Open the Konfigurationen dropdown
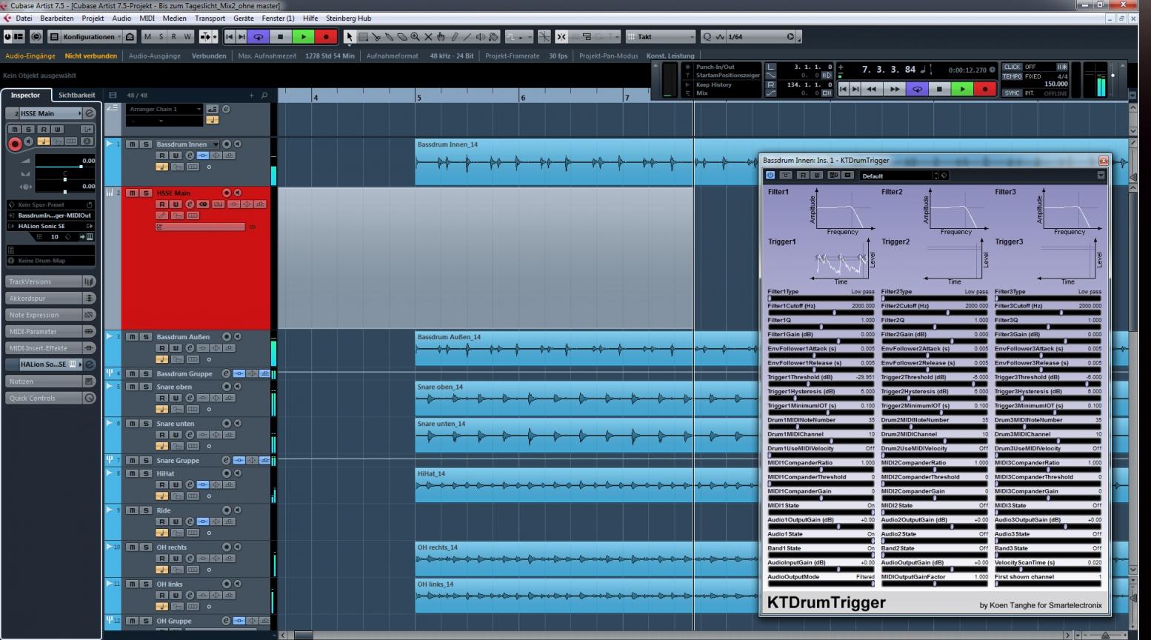Image resolution: width=1151 pixels, height=640 pixels. [x=92, y=36]
